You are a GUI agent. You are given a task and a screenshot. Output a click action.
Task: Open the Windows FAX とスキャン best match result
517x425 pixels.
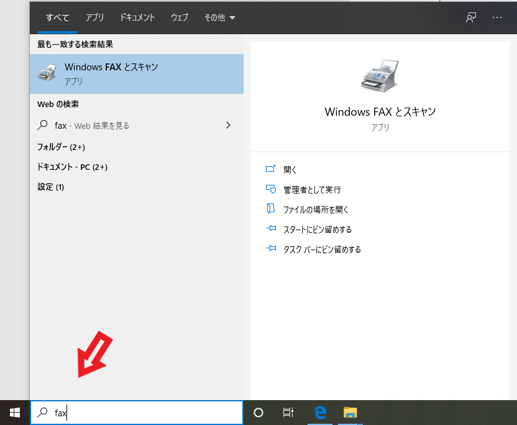[137, 74]
